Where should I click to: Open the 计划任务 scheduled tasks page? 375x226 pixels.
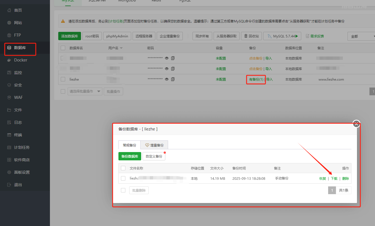[x=21, y=147]
